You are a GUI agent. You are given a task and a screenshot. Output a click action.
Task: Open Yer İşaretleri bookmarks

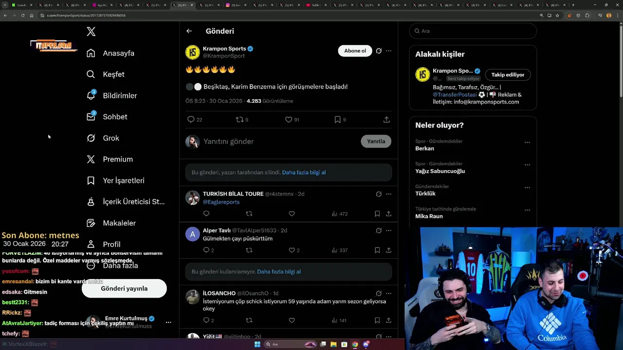click(115, 180)
